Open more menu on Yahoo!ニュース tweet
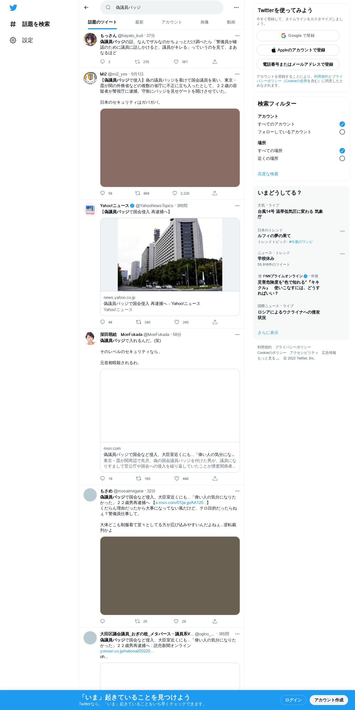 coord(237,206)
